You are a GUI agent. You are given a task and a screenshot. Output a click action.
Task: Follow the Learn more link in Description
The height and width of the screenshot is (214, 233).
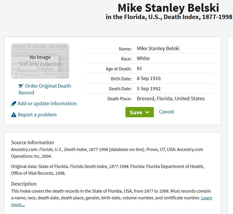[206, 198]
